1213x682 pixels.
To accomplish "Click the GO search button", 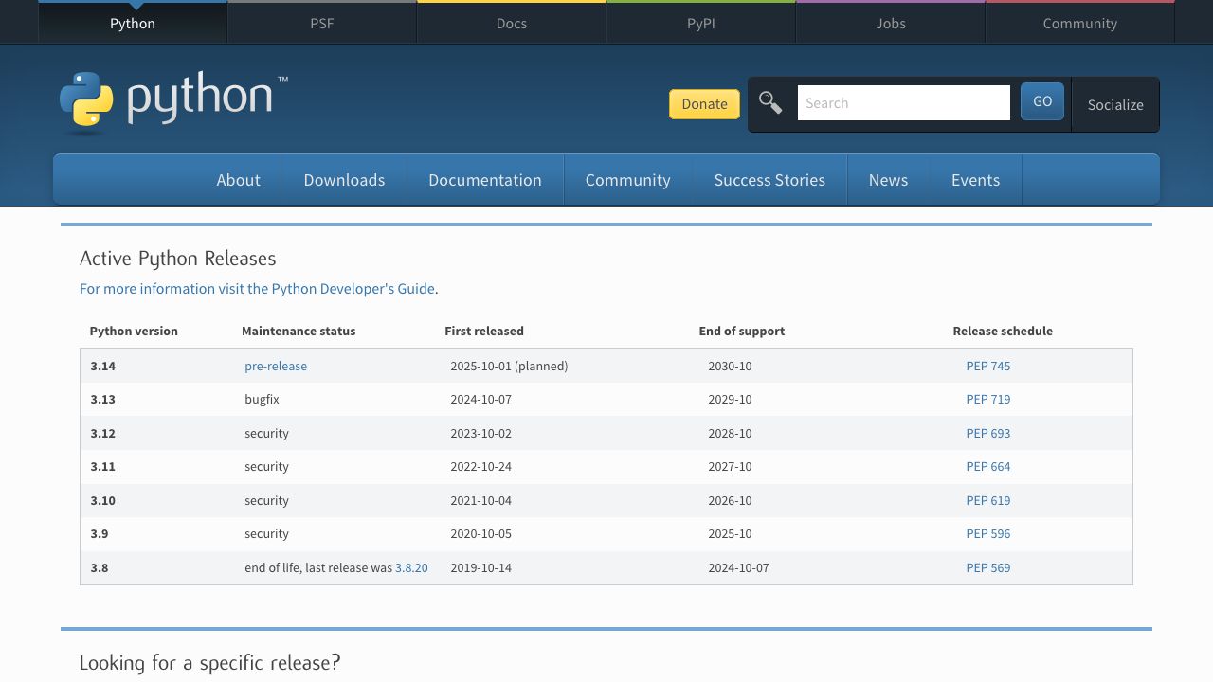I will 1041,101.
